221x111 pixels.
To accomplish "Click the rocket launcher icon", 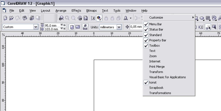I will tap(126, 18).
